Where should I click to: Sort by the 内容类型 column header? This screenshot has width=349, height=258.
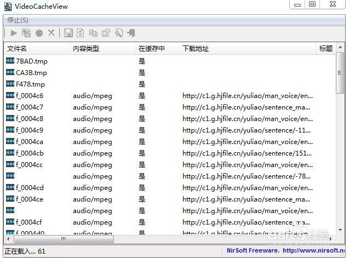pos(102,48)
